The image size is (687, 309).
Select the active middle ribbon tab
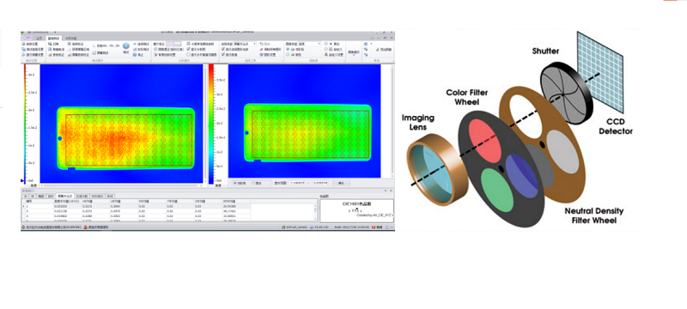click(54, 39)
